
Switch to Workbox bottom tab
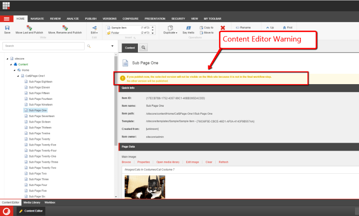pos(50,203)
